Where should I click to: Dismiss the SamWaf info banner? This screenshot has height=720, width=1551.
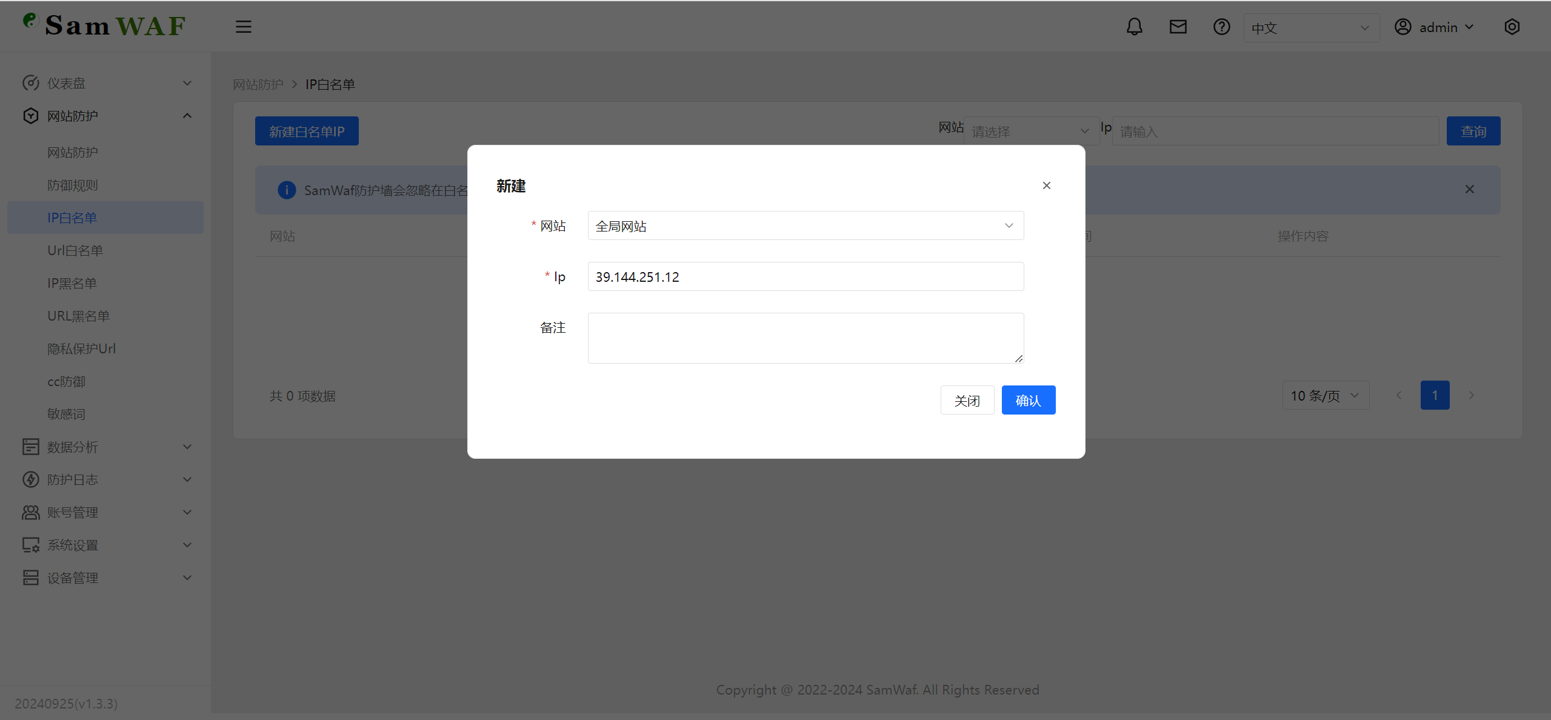click(1470, 189)
